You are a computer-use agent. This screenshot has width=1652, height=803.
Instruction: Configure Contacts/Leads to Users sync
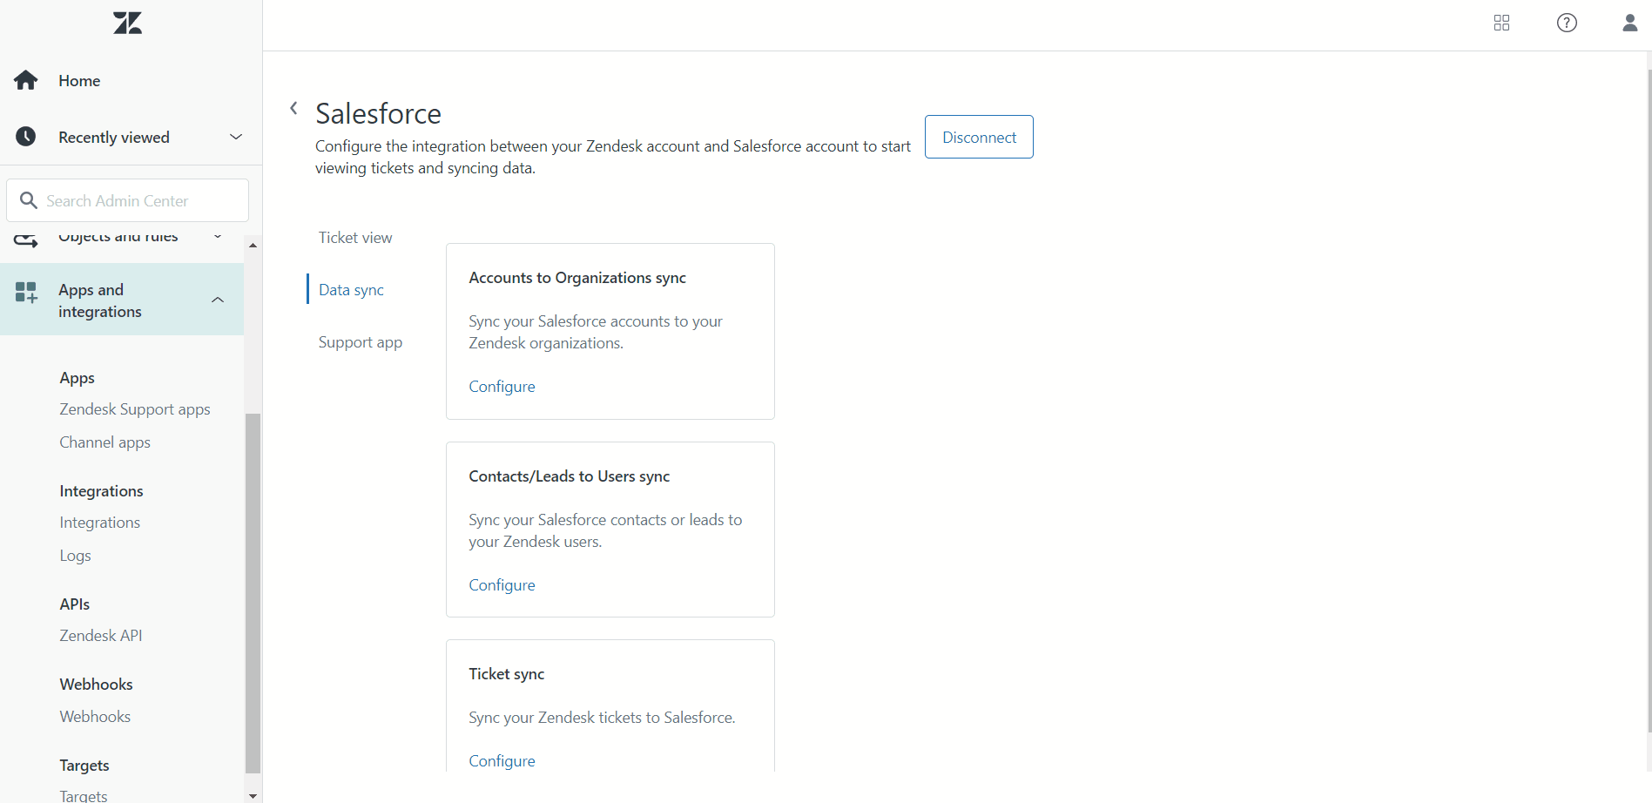click(x=502, y=585)
